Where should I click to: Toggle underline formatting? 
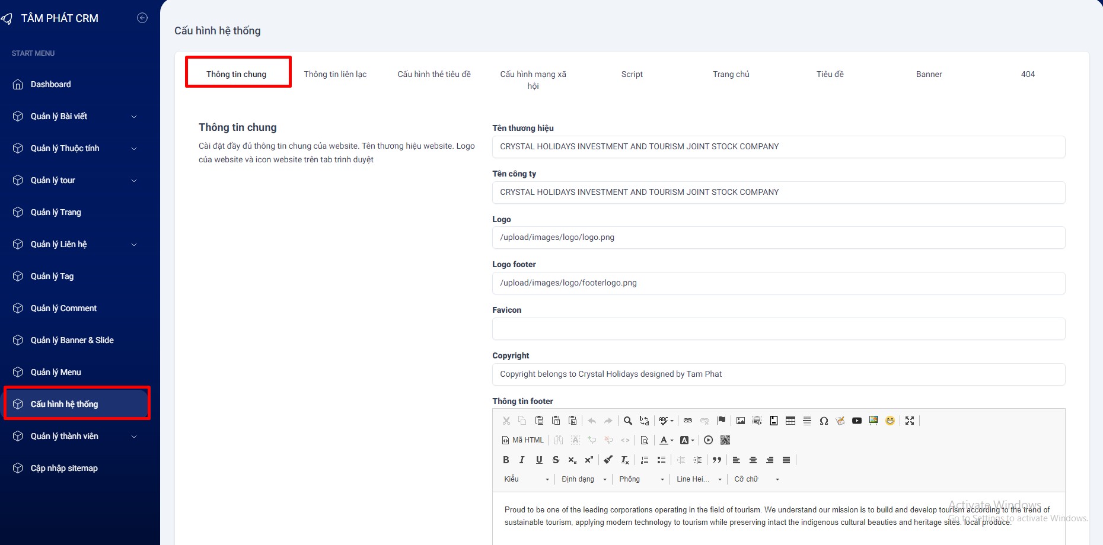[x=539, y=460]
